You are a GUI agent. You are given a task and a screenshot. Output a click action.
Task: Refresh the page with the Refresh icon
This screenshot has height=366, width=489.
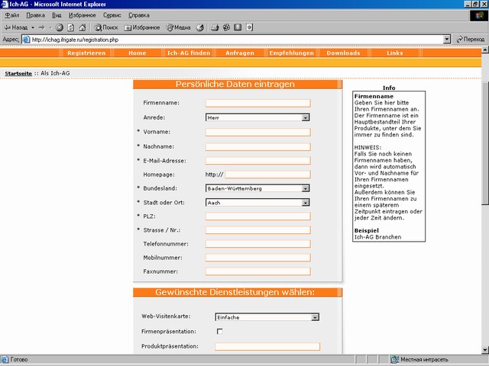tap(71, 27)
